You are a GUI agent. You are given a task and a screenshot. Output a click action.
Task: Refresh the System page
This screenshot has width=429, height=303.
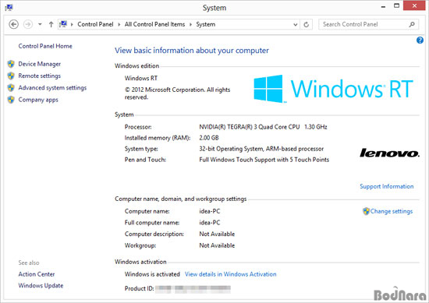pos(307,25)
